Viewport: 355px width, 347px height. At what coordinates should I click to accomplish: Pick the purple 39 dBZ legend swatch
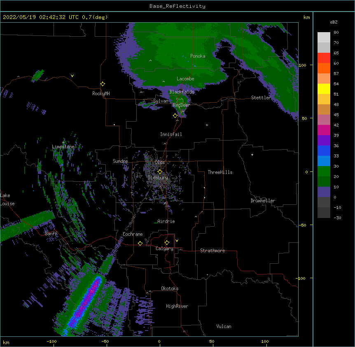tap(324, 141)
